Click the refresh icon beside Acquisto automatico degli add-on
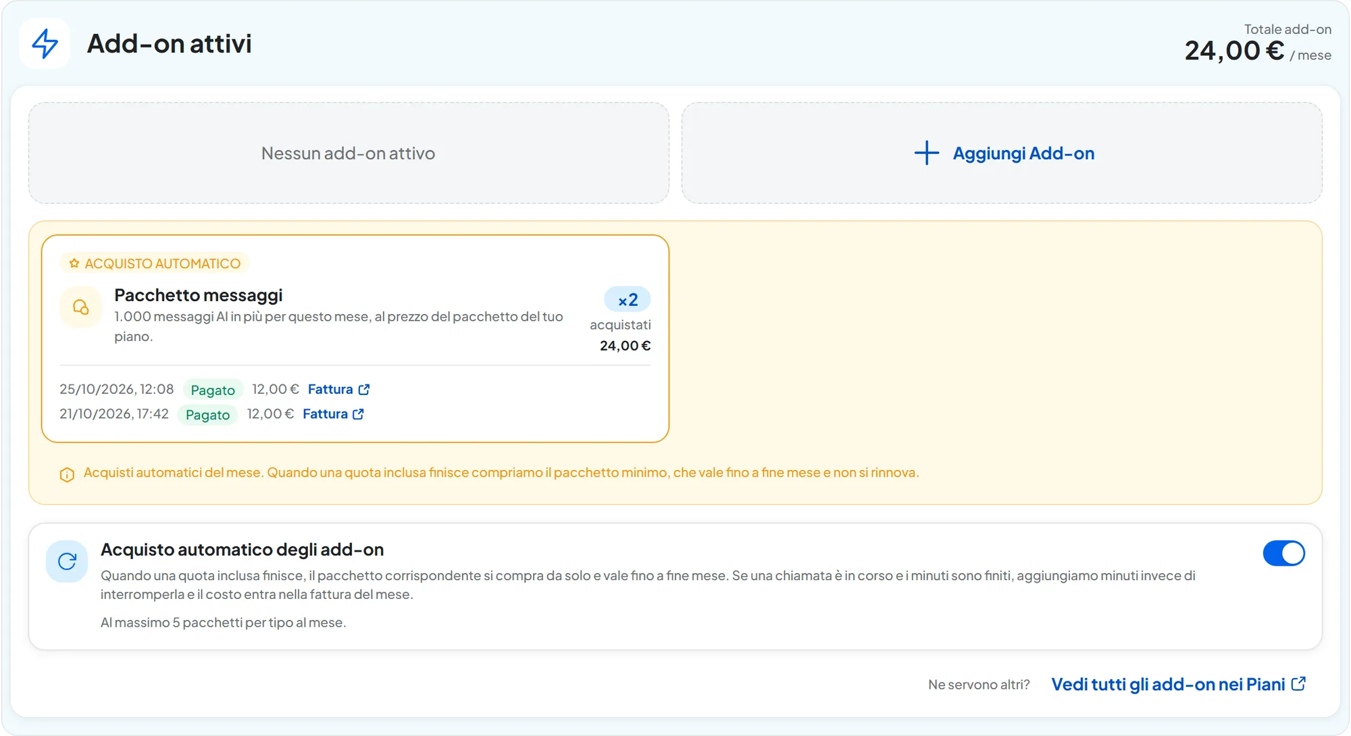 pos(67,561)
